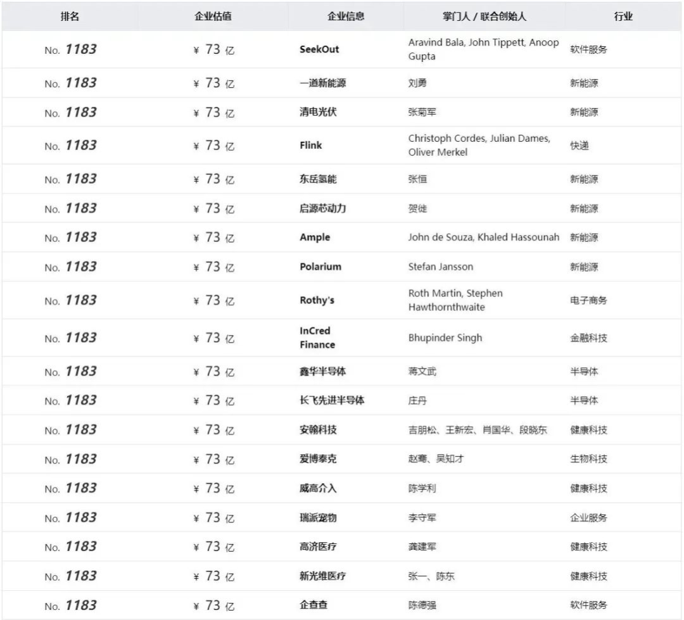Click the 掌门人 / 联合创始人 column header
Image resolution: width=684 pixels, height=620 pixels.
tap(484, 16)
